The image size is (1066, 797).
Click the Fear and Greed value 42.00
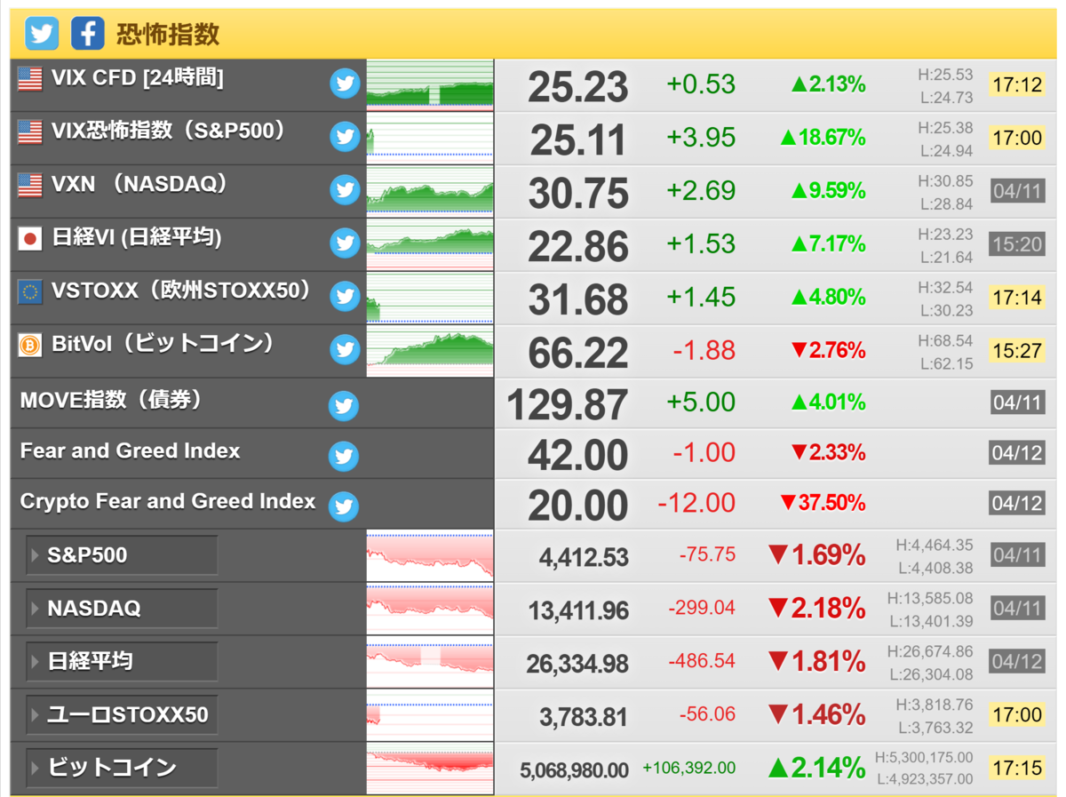point(578,456)
